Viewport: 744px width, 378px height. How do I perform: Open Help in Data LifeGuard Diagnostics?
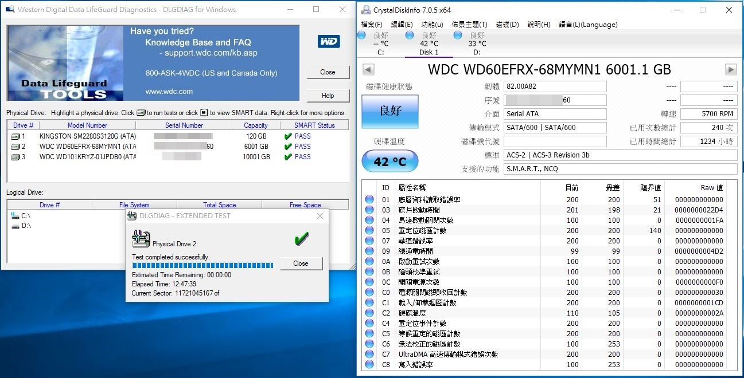point(328,96)
